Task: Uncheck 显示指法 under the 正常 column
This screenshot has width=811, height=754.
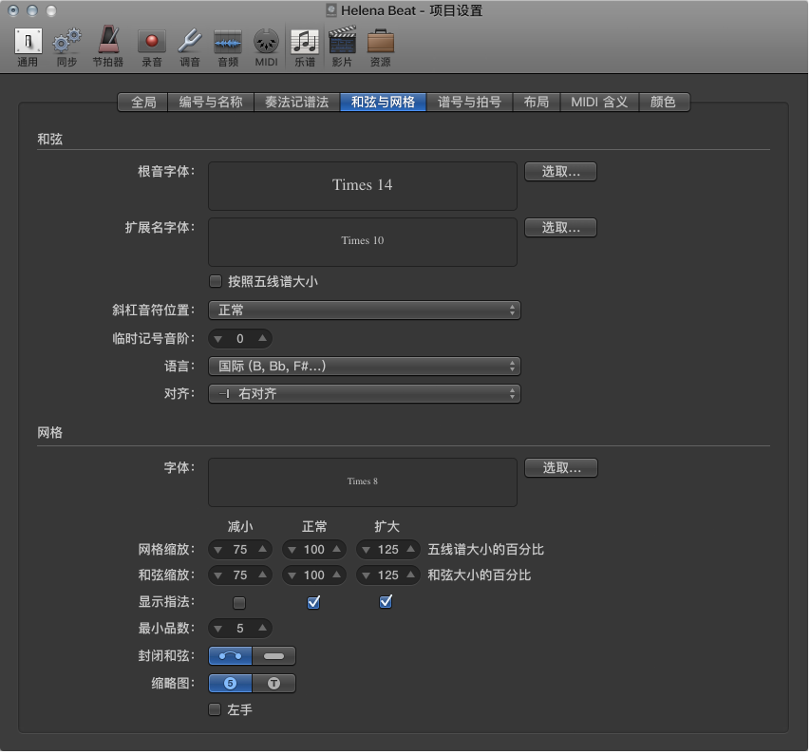Action: tap(313, 601)
